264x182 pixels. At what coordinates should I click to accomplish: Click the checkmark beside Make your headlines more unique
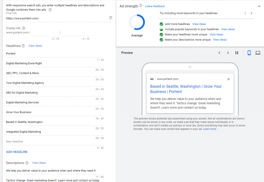(x=161, y=35)
